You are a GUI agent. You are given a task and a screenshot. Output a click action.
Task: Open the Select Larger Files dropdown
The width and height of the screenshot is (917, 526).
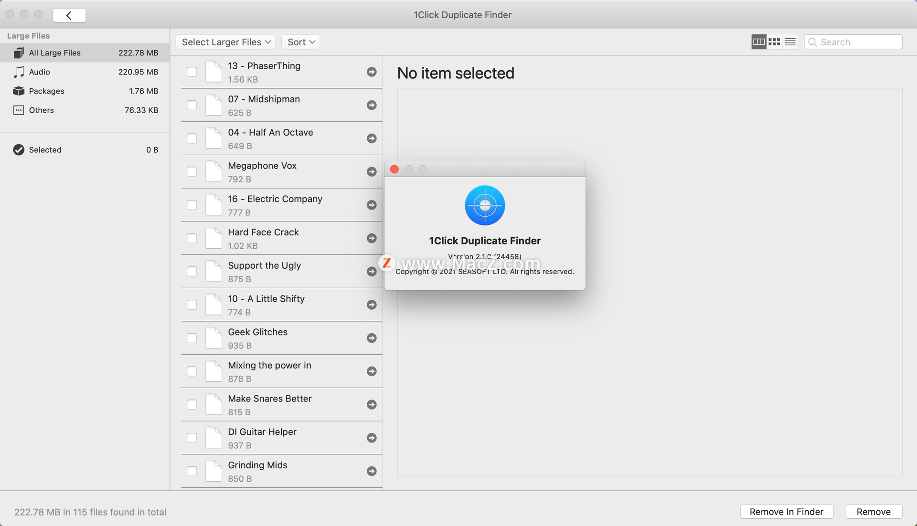(226, 42)
